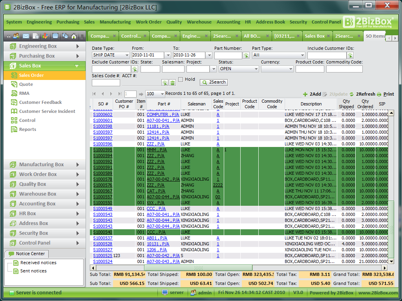The width and height of the screenshot is (402, 301).
Task: Open the Warehouse menu
Action: pos(199,22)
